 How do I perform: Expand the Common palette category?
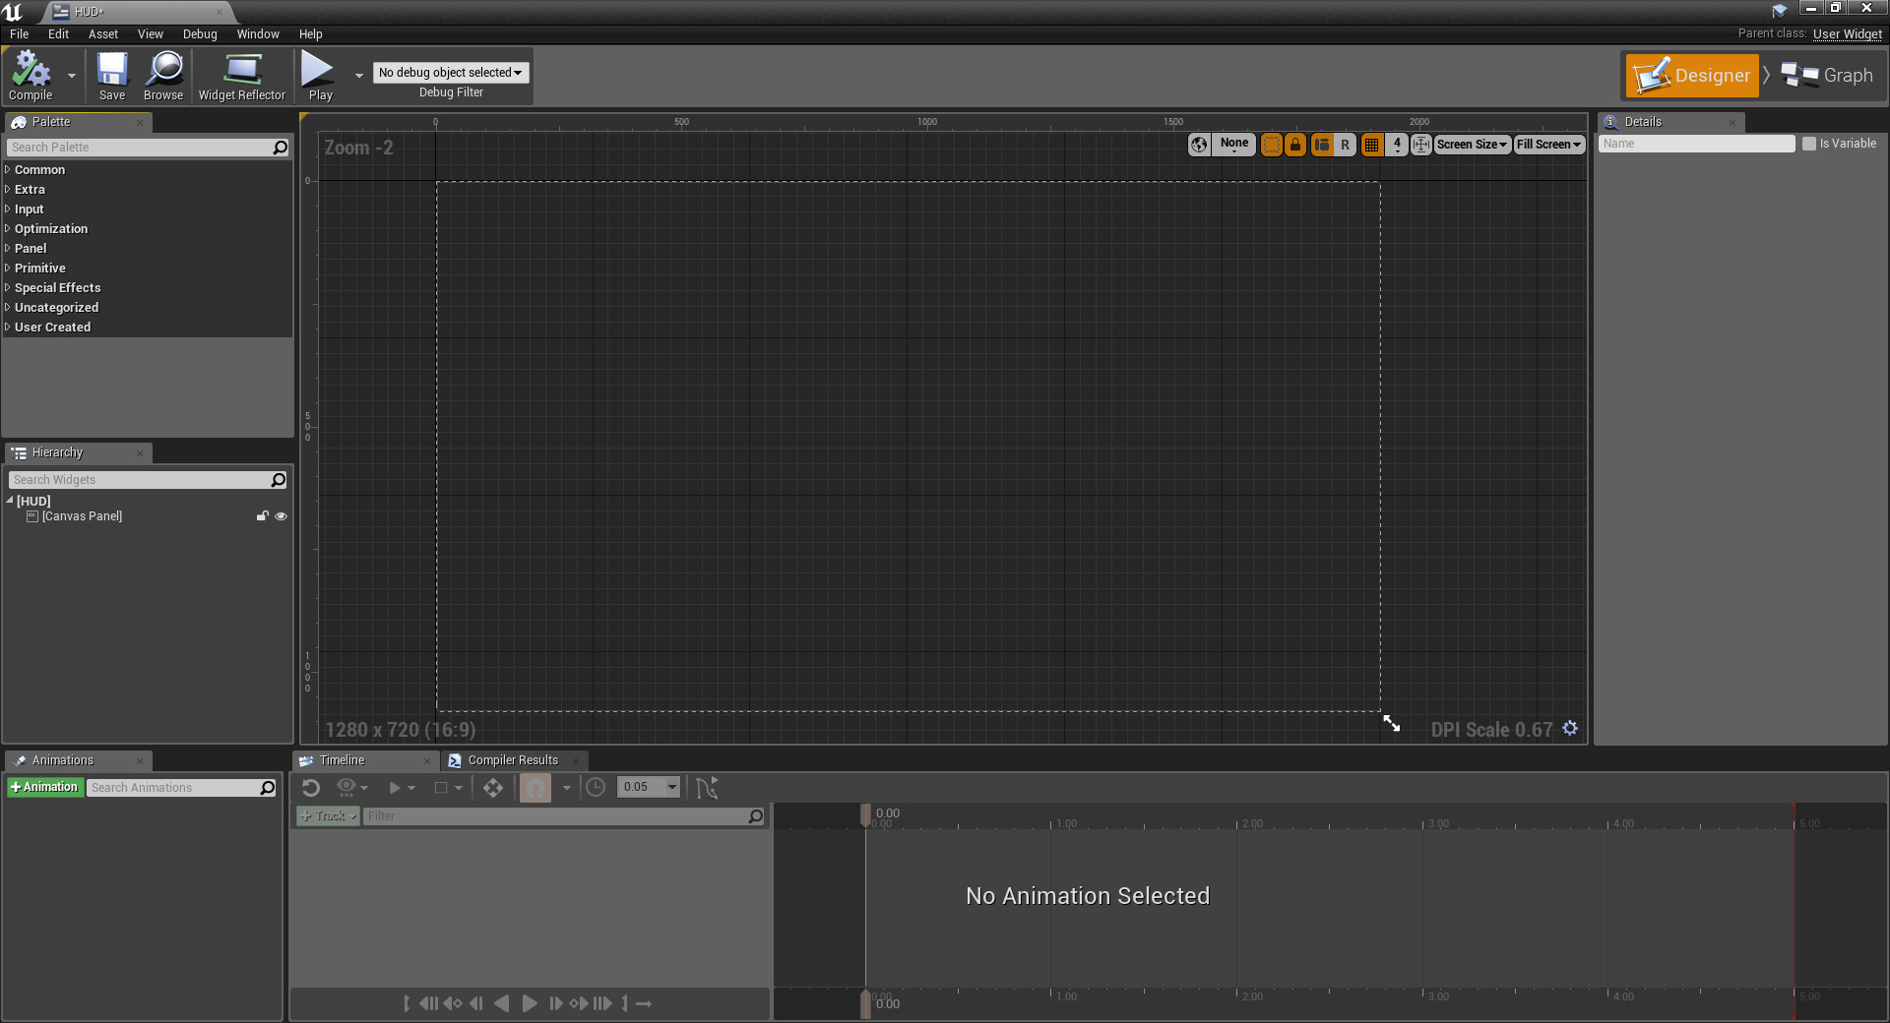point(39,169)
